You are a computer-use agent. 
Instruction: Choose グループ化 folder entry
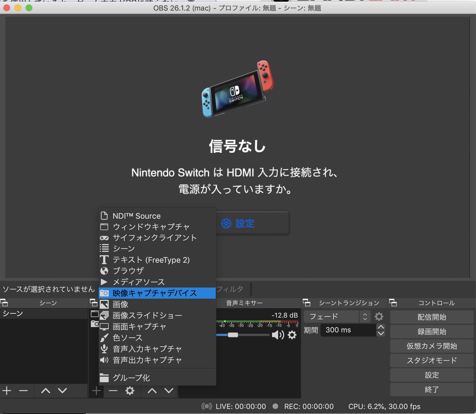[x=157, y=378]
